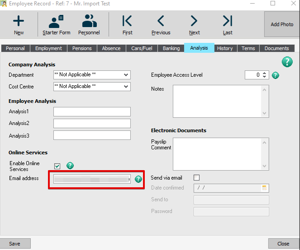300x250 pixels.
Task: Disable the Enable Online Services checkbox
Action: click(57, 166)
